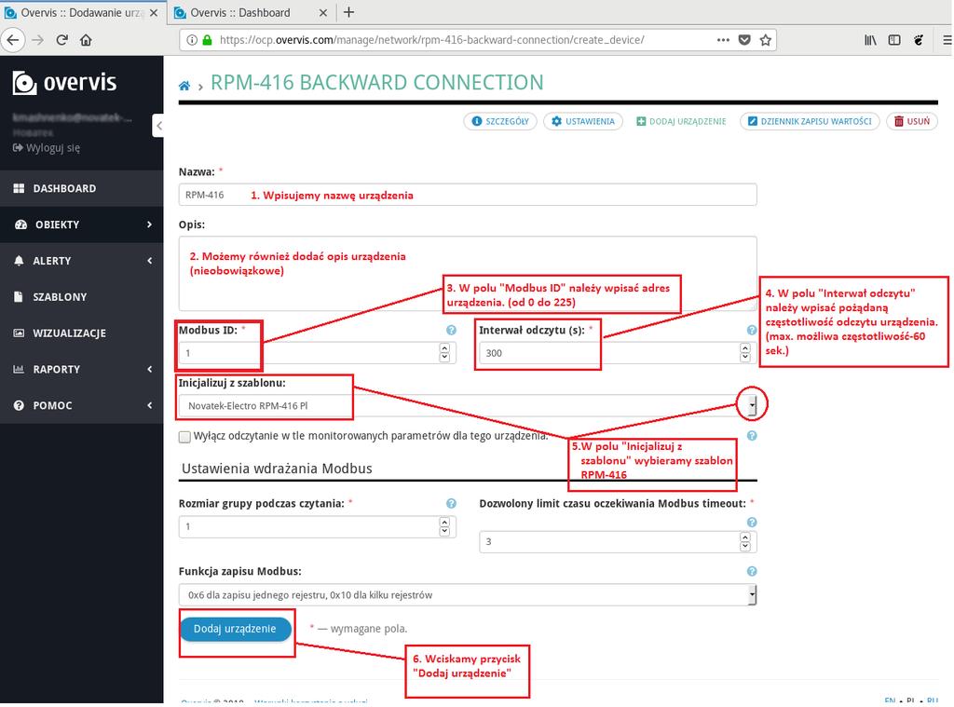Open DZIENNIK ZAPISU WARTOŚCI
This screenshot has height=707, width=954.
click(810, 122)
